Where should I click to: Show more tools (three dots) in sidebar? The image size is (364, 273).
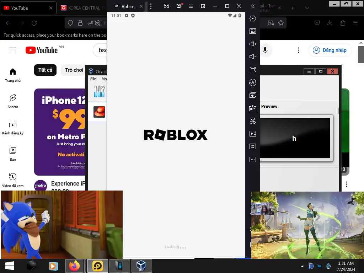click(x=253, y=159)
